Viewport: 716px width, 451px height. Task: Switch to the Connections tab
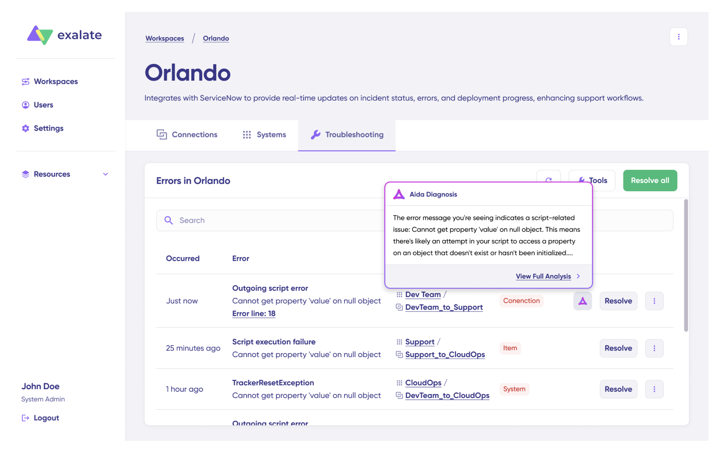[x=187, y=135]
